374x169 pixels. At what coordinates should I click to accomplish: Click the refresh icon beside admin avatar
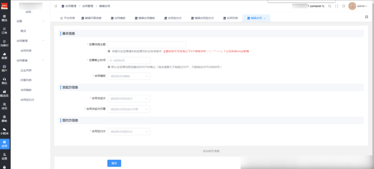point(344,6)
